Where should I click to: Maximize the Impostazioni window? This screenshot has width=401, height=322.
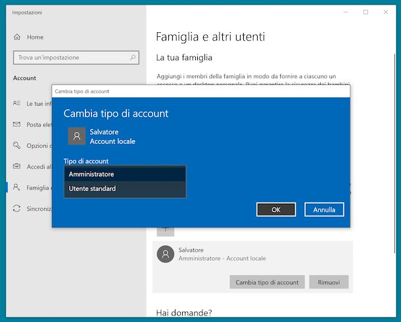[366, 12]
